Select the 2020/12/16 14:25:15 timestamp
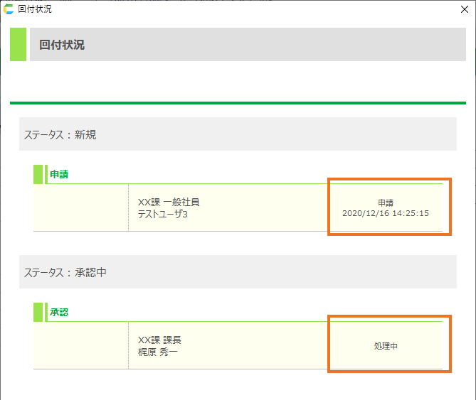The image size is (476, 400). pos(386,213)
